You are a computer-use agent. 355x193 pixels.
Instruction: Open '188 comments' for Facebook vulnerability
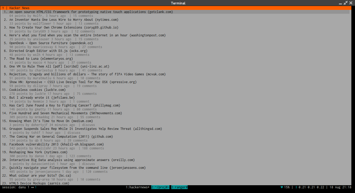coord(93,148)
